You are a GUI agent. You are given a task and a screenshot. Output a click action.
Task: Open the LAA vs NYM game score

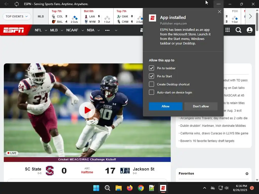[97, 16]
